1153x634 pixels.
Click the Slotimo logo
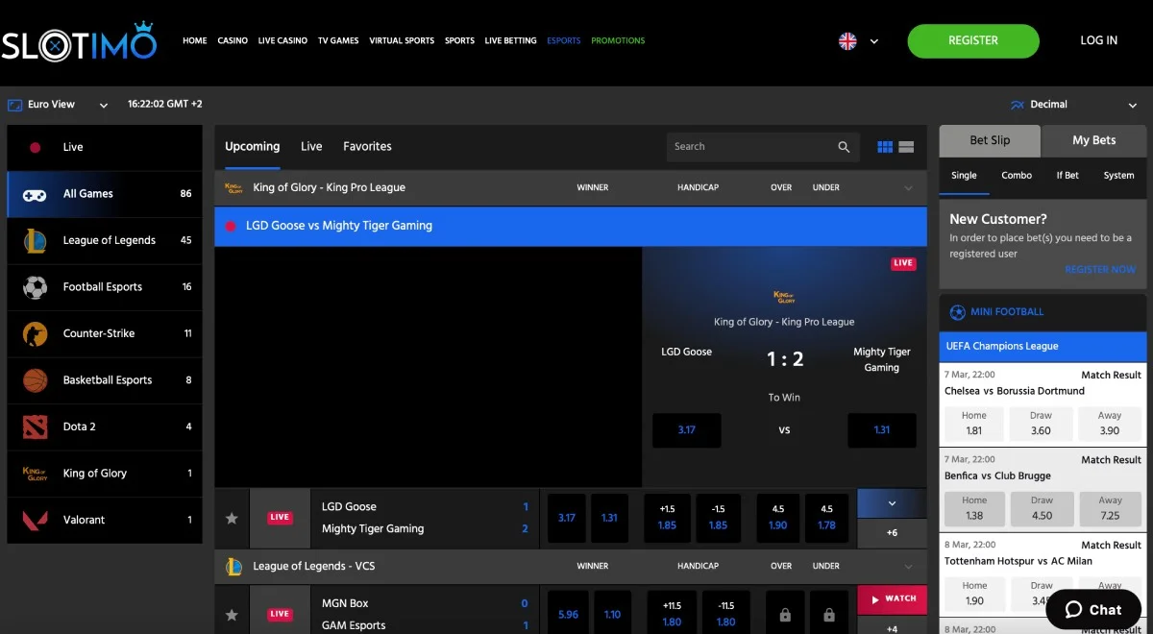click(79, 41)
